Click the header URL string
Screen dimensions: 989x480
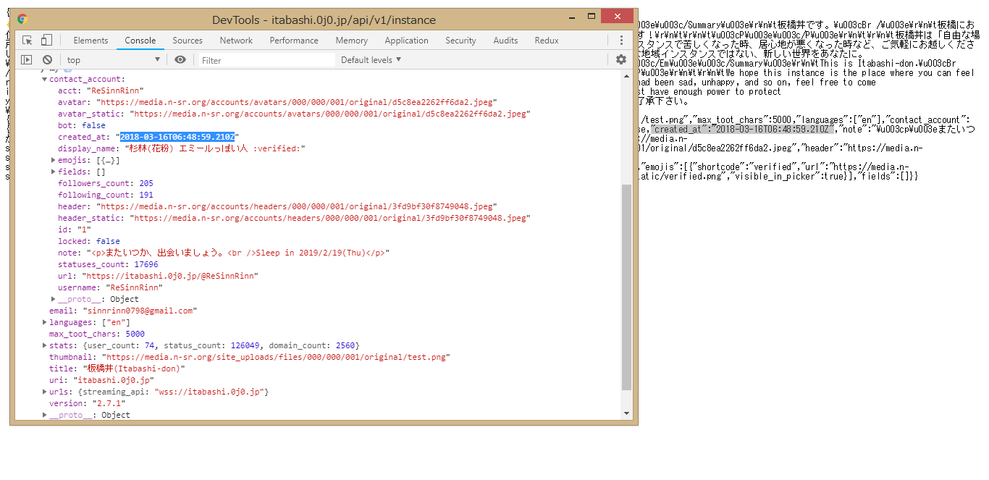(296, 206)
